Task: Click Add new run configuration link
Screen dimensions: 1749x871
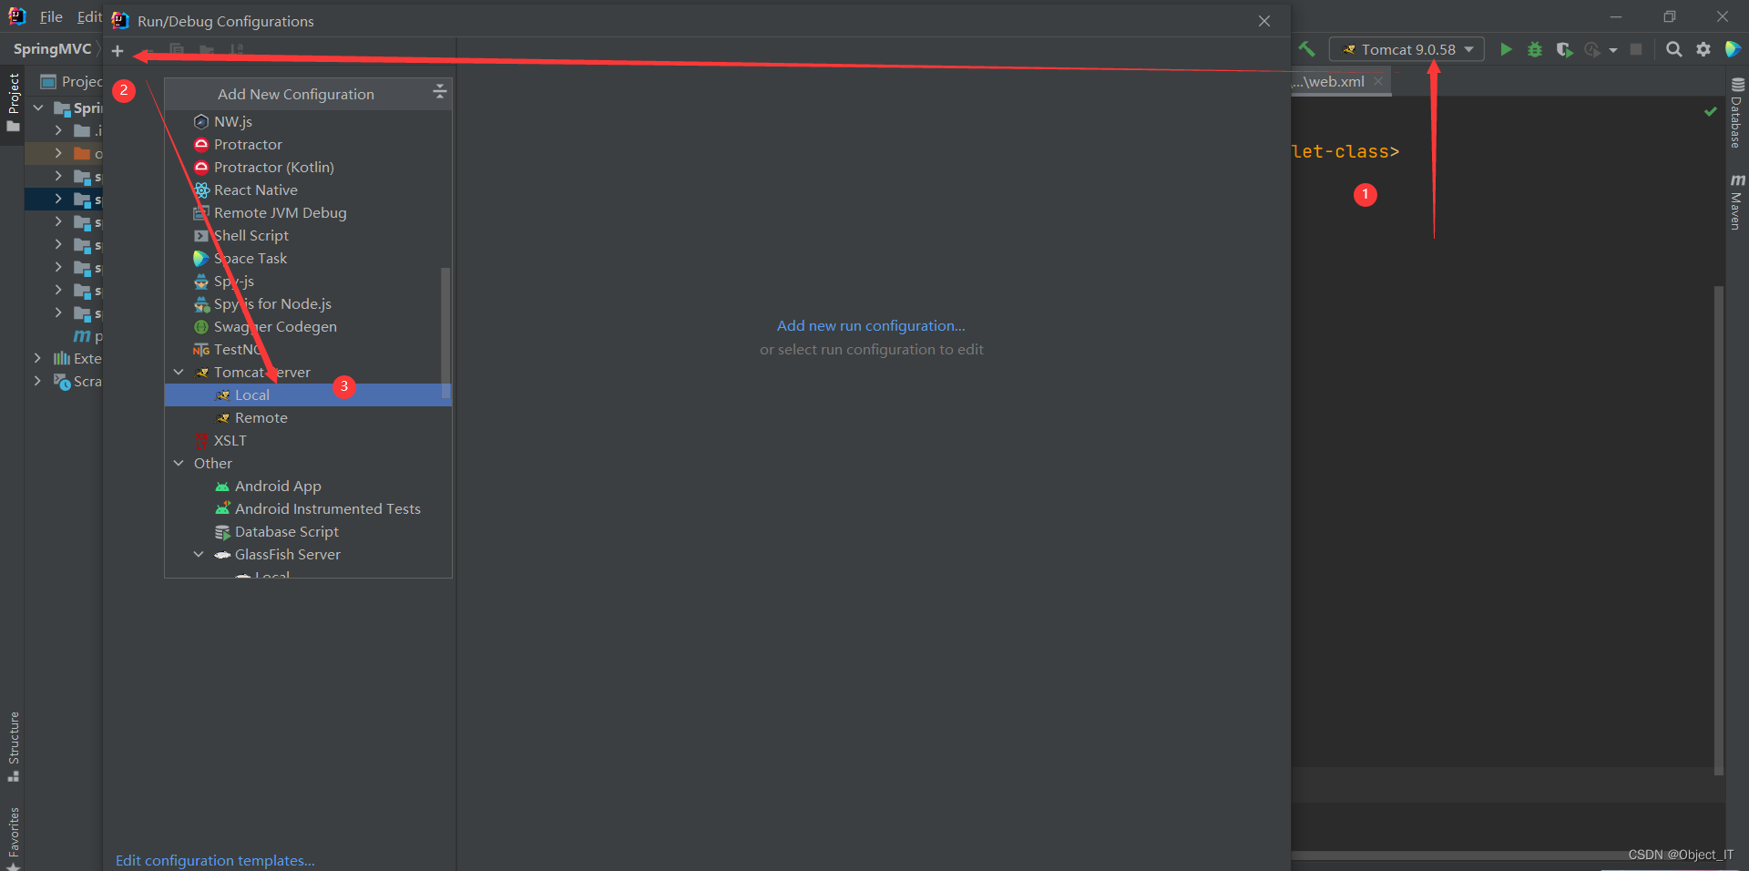Action: tap(871, 326)
